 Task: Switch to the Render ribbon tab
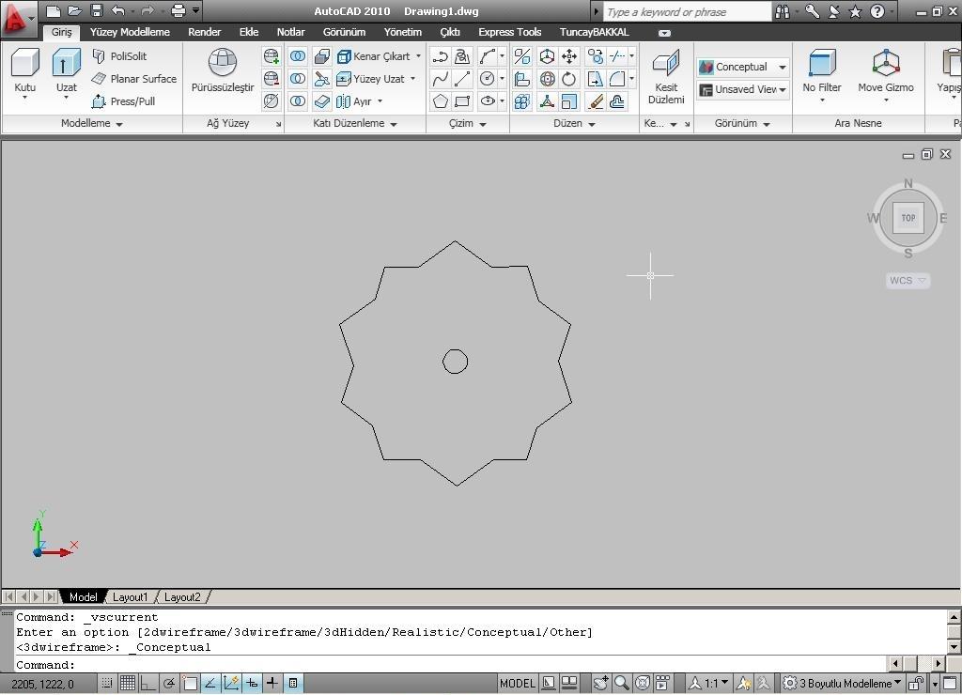(x=204, y=32)
